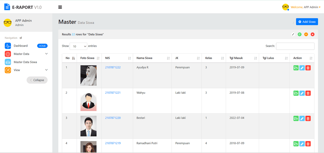
Task: Sort by JK column
Action: (x=187, y=58)
